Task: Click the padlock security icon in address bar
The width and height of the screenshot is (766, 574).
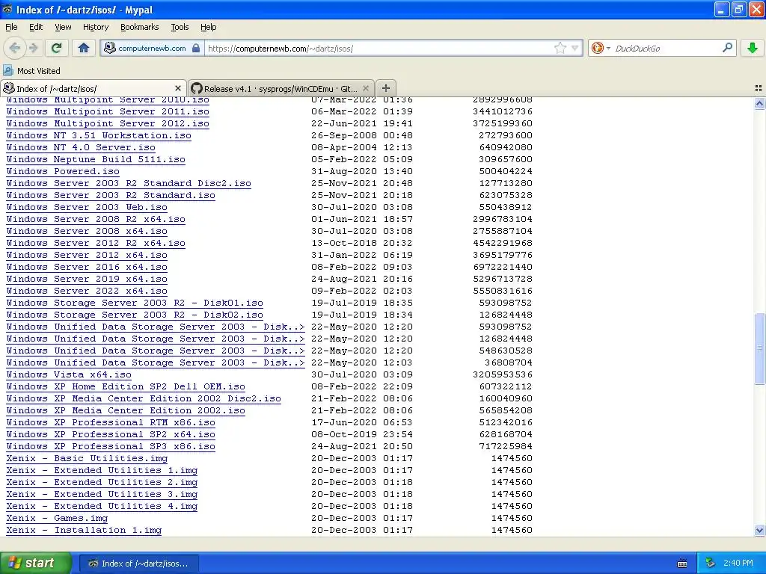Action: 196,48
